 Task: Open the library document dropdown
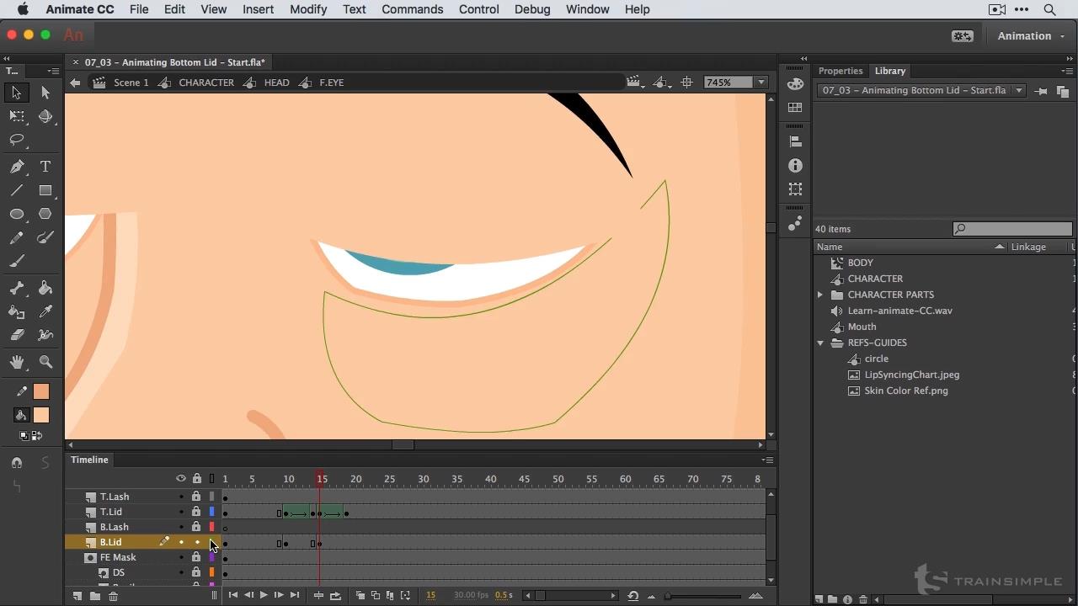pyautogui.click(x=1018, y=90)
